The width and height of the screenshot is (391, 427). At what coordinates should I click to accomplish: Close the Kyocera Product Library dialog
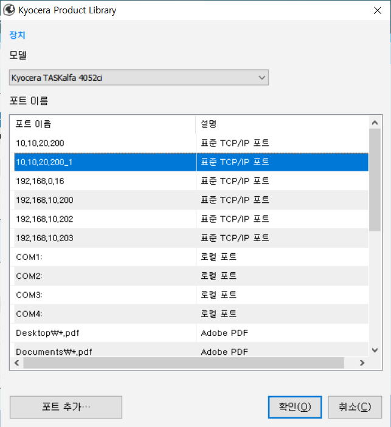coord(378,10)
